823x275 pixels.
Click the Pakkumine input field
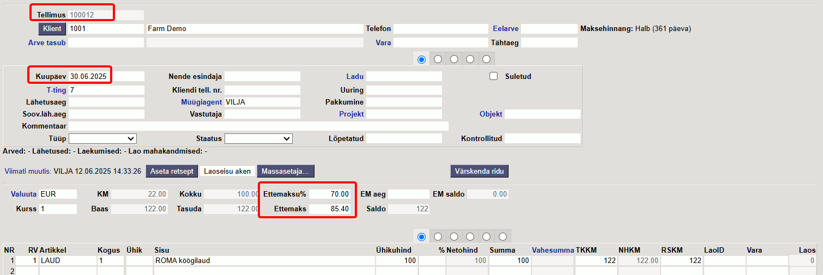click(x=404, y=102)
